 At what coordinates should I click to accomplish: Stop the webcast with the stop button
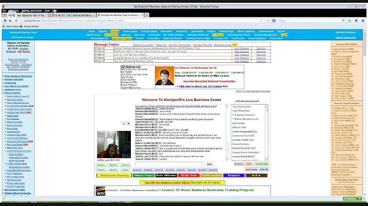[128, 123]
